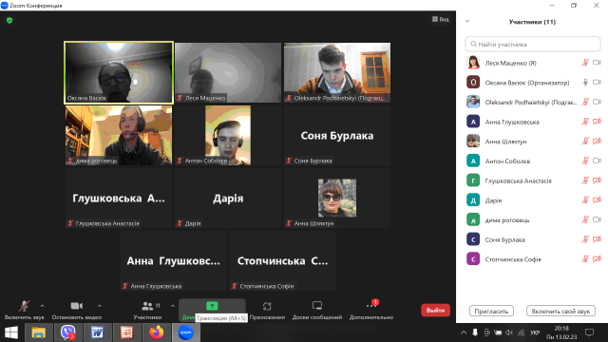Viewport: 608px width, 342px height.
Task: Switch the УКР keyboard language indicator
Action: coord(535,332)
